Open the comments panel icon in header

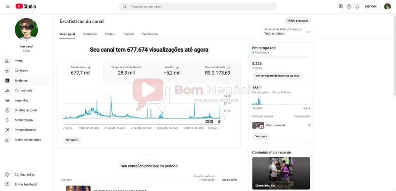pos(341,6)
